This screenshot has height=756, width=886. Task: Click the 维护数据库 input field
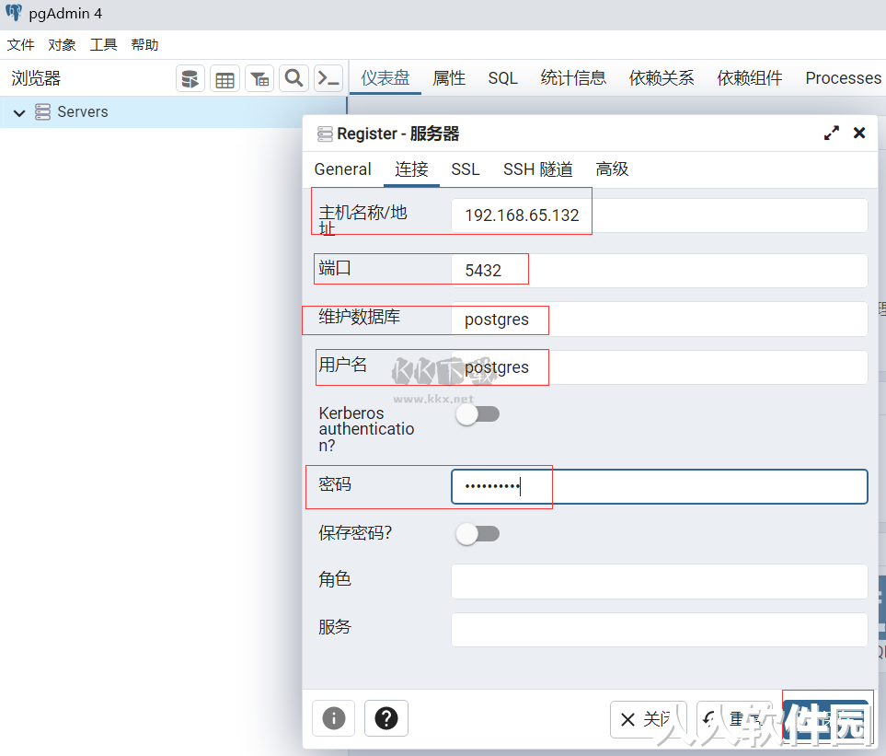coord(660,319)
